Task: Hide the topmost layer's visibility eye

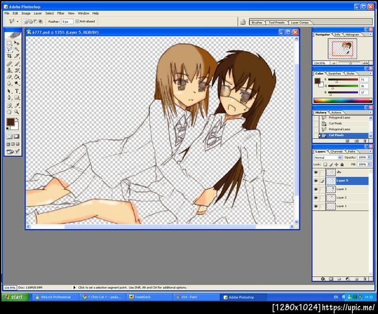Action: (x=316, y=172)
